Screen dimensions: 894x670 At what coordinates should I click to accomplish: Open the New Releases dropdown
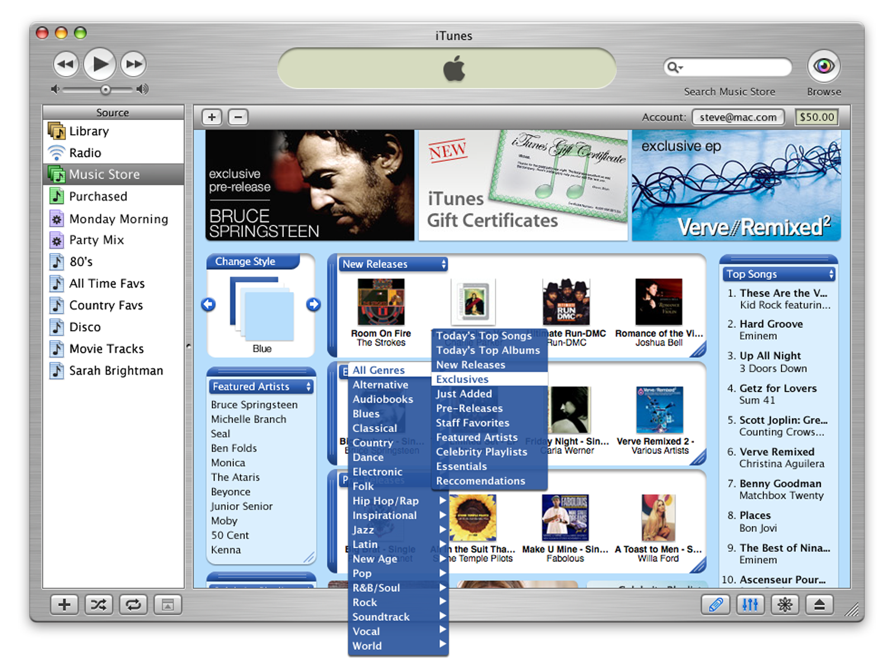click(393, 264)
